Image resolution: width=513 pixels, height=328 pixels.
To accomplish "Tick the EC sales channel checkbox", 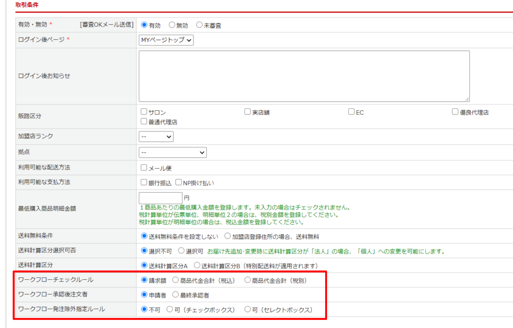I will point(352,112).
